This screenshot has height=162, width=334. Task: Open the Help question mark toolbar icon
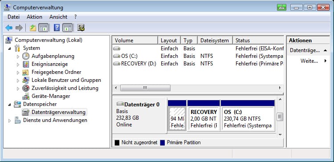click(x=57, y=28)
